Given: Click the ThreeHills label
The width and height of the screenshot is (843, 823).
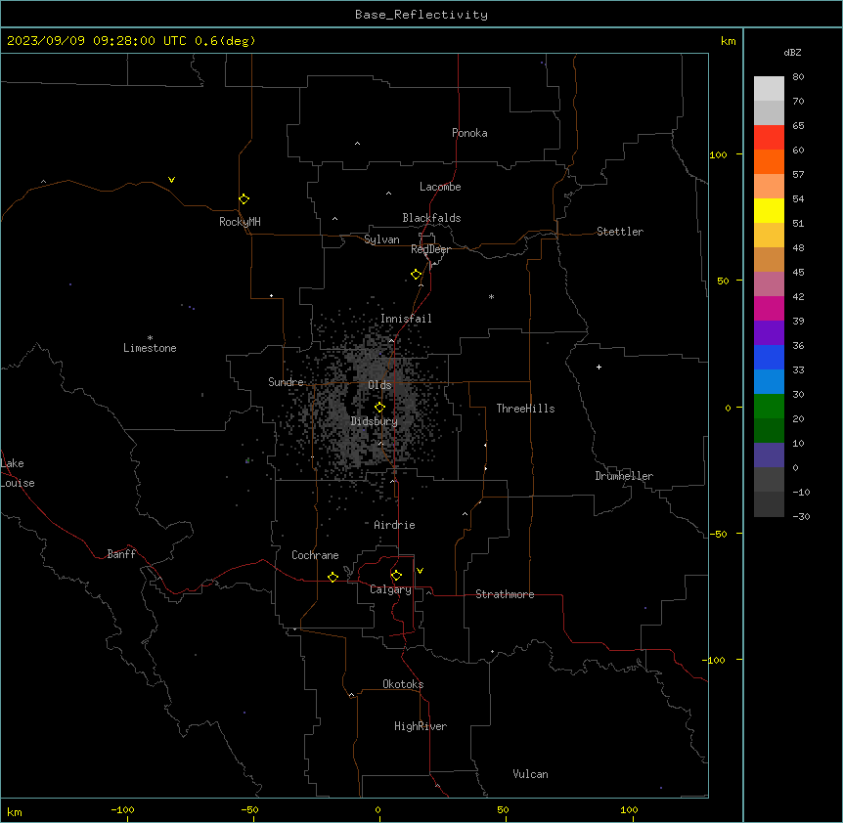Looking at the screenshot, I should 525,409.
